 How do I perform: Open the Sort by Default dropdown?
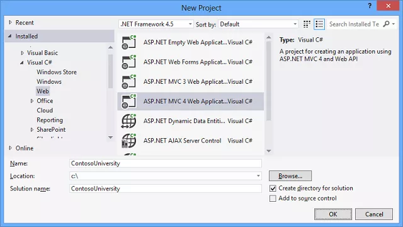click(x=258, y=24)
